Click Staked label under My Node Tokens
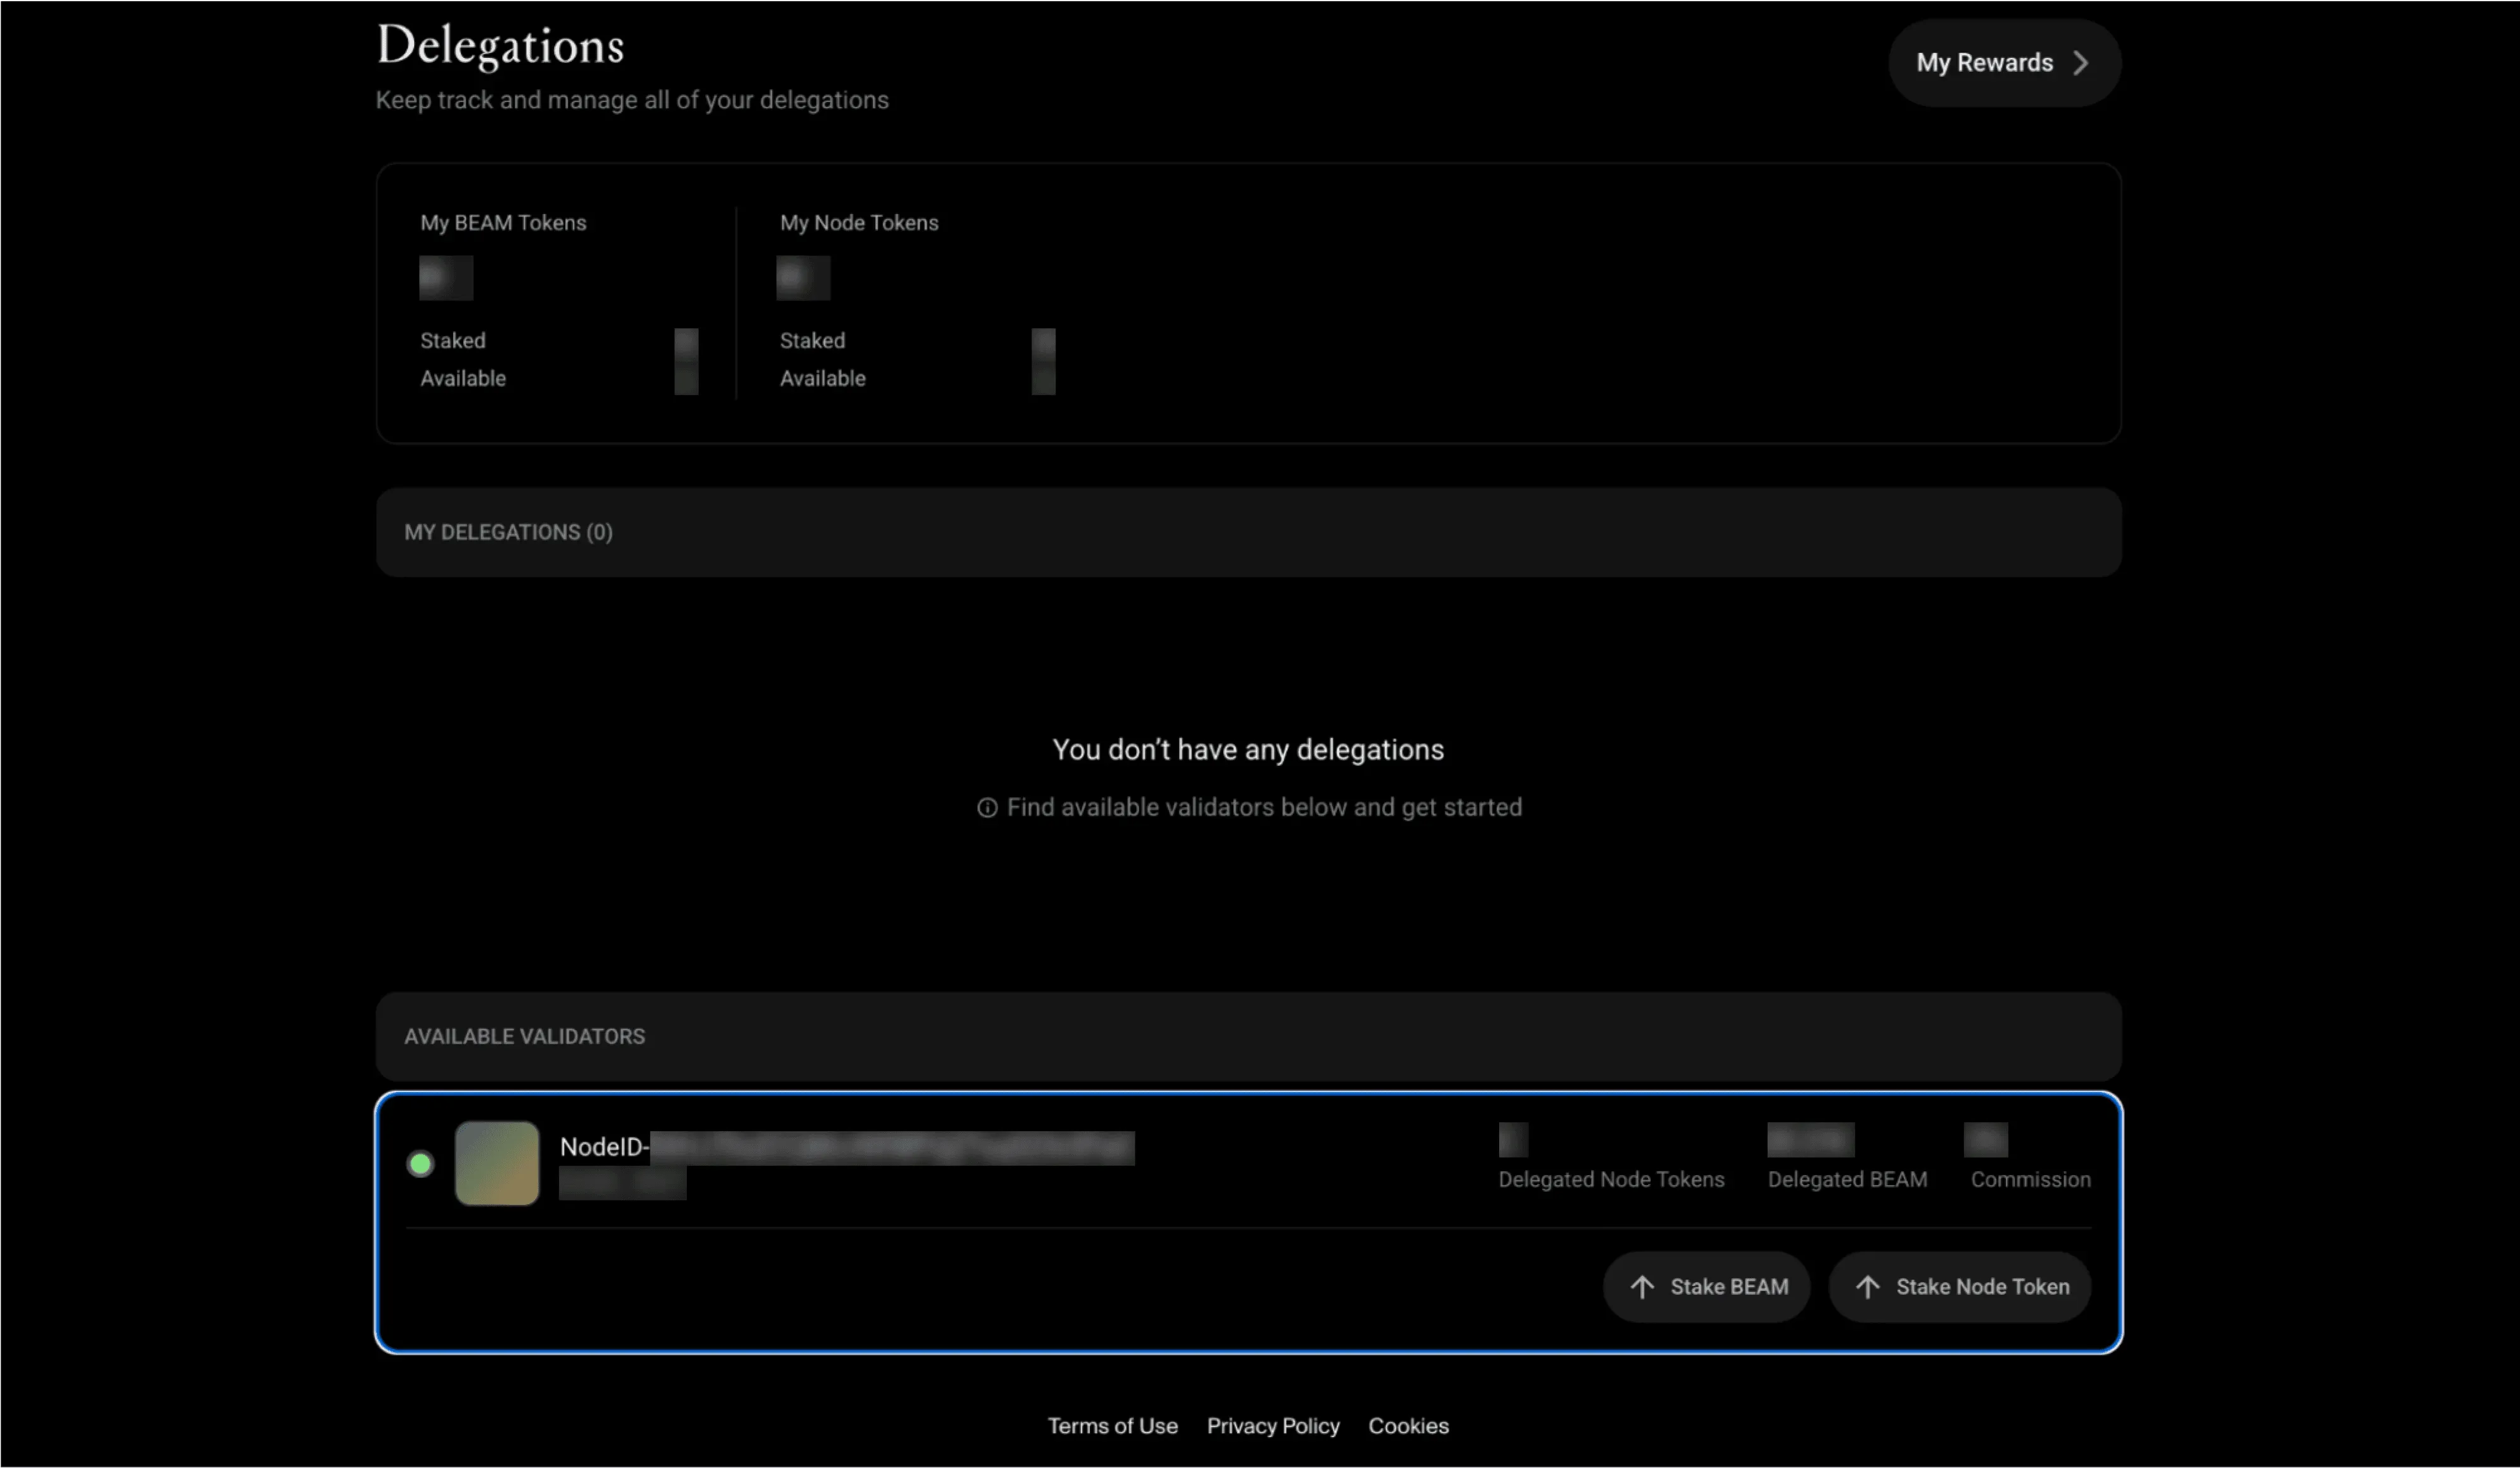2520x1468 pixels. point(812,341)
